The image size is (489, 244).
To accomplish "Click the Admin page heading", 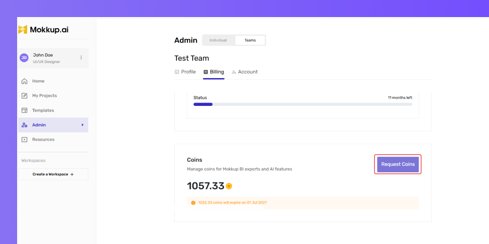I will coord(186,40).
